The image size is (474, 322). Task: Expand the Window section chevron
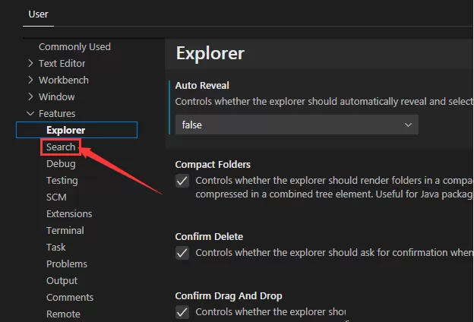[x=30, y=96]
